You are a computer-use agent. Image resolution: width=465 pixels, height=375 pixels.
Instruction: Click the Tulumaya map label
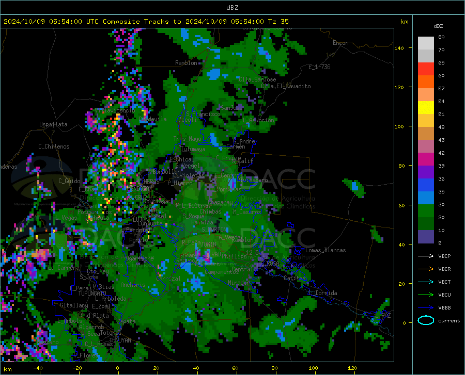pyautogui.click(x=193, y=149)
